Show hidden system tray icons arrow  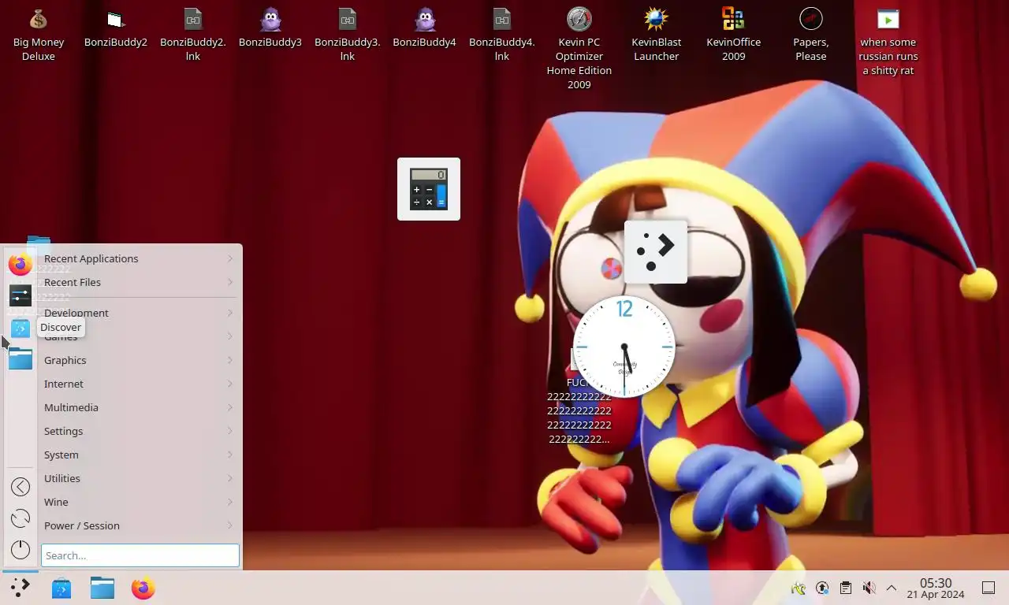tap(892, 588)
